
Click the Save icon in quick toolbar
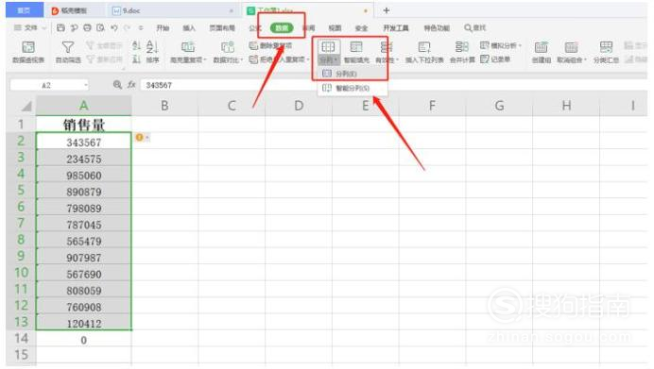pos(60,28)
